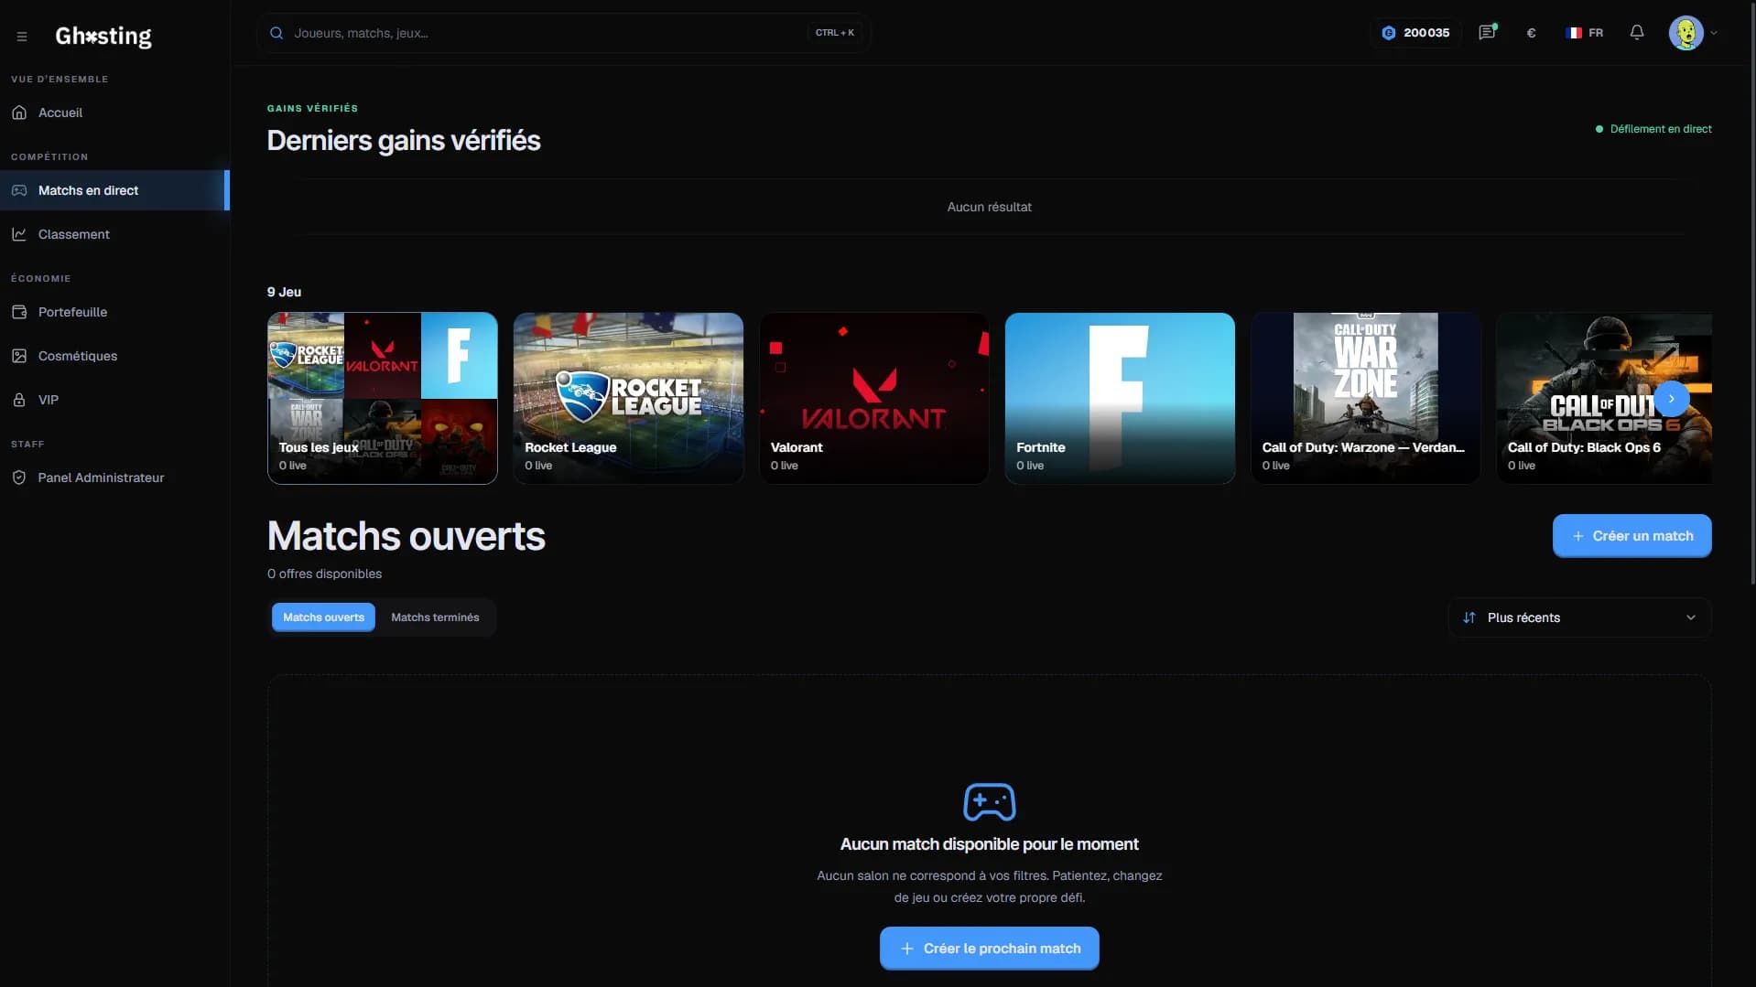
Task: Expand the profile menu chevron
Action: pyautogui.click(x=1714, y=33)
